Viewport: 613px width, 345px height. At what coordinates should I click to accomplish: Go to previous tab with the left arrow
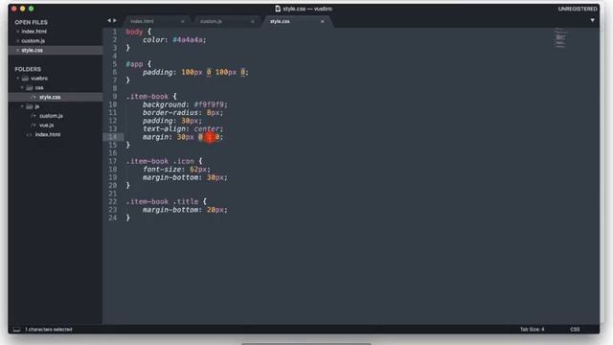[109, 21]
